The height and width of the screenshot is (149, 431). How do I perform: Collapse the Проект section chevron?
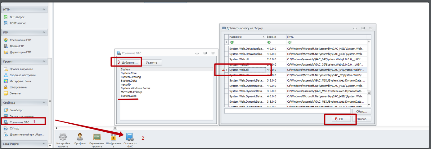click(x=43, y=62)
